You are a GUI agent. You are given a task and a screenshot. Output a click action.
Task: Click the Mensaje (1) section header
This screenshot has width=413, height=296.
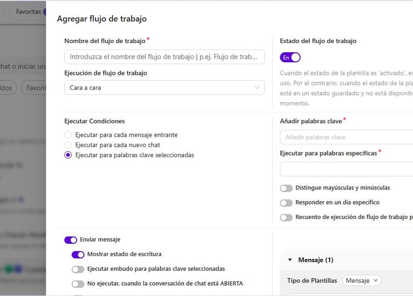click(316, 260)
